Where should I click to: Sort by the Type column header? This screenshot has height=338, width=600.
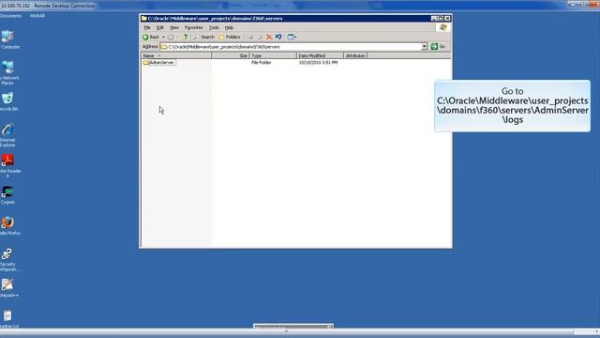tap(273, 55)
